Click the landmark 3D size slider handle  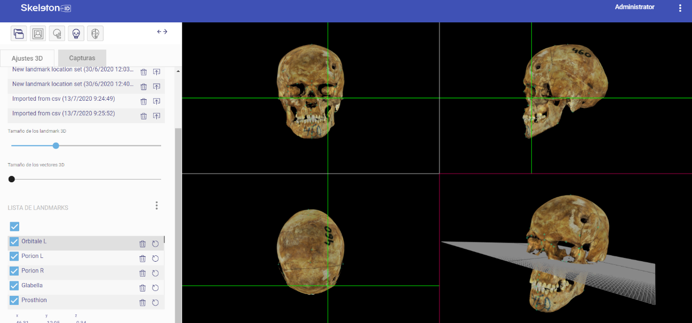pos(56,146)
